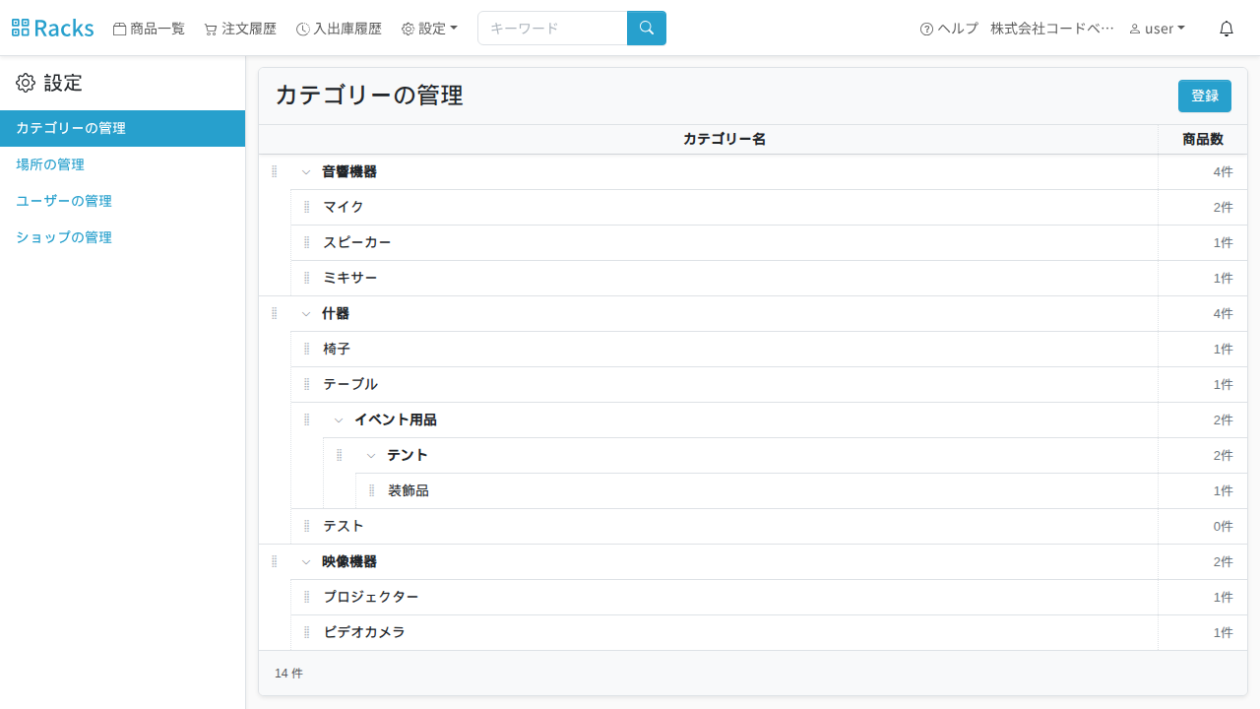Image resolution: width=1260 pixels, height=709 pixels.
Task: Collapse the 音響機器 category
Action: click(306, 172)
